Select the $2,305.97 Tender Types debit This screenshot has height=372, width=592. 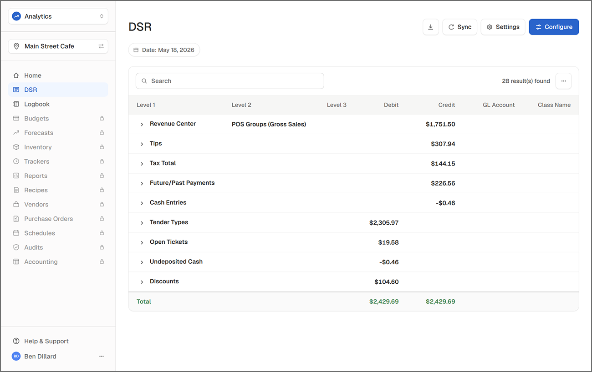coord(384,223)
